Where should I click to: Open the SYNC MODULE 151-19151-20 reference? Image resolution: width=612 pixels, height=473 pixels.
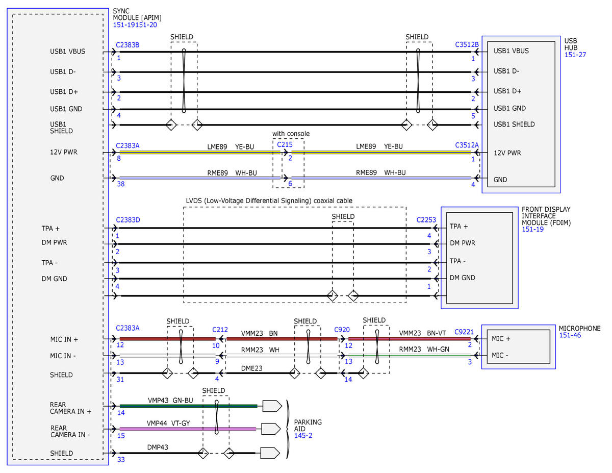click(x=135, y=24)
